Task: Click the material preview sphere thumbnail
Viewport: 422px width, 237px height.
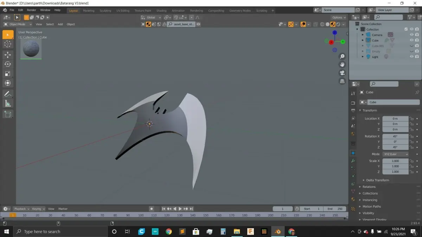Action: coord(31,49)
